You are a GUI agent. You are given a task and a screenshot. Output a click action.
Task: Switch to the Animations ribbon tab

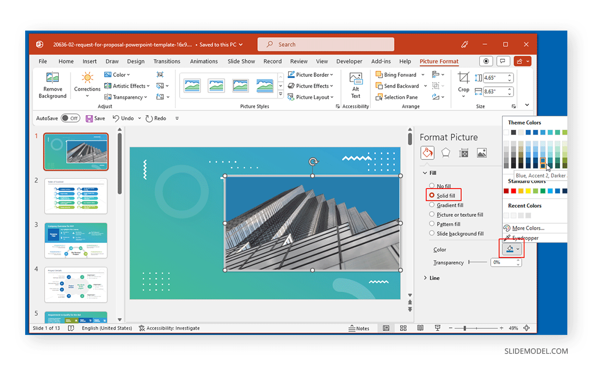[x=204, y=61]
